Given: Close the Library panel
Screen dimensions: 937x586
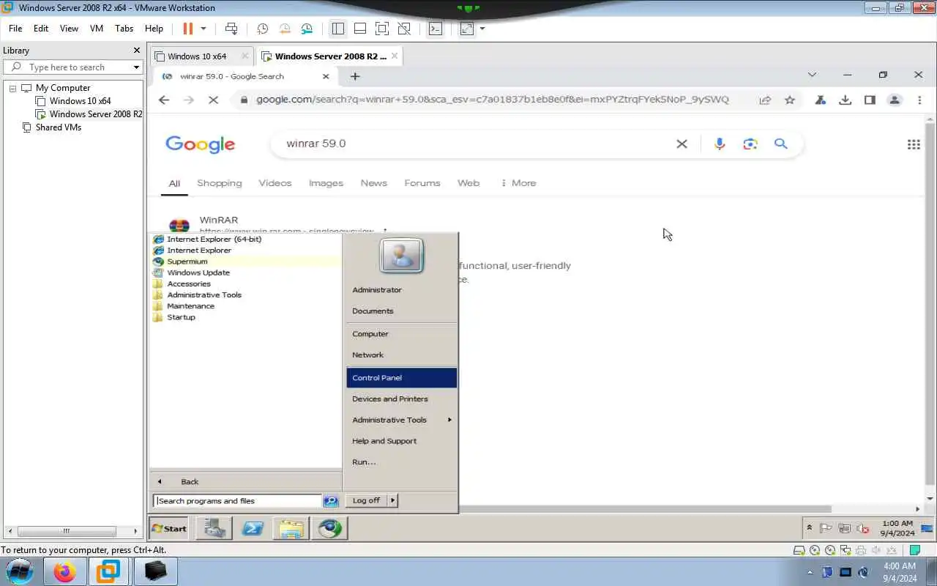Looking at the screenshot, I should tap(136, 51).
